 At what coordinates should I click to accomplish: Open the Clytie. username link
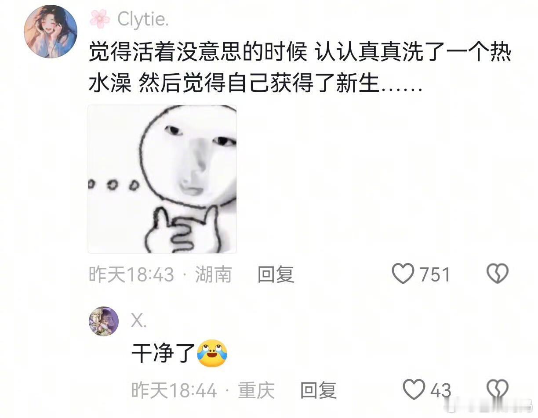click(143, 19)
